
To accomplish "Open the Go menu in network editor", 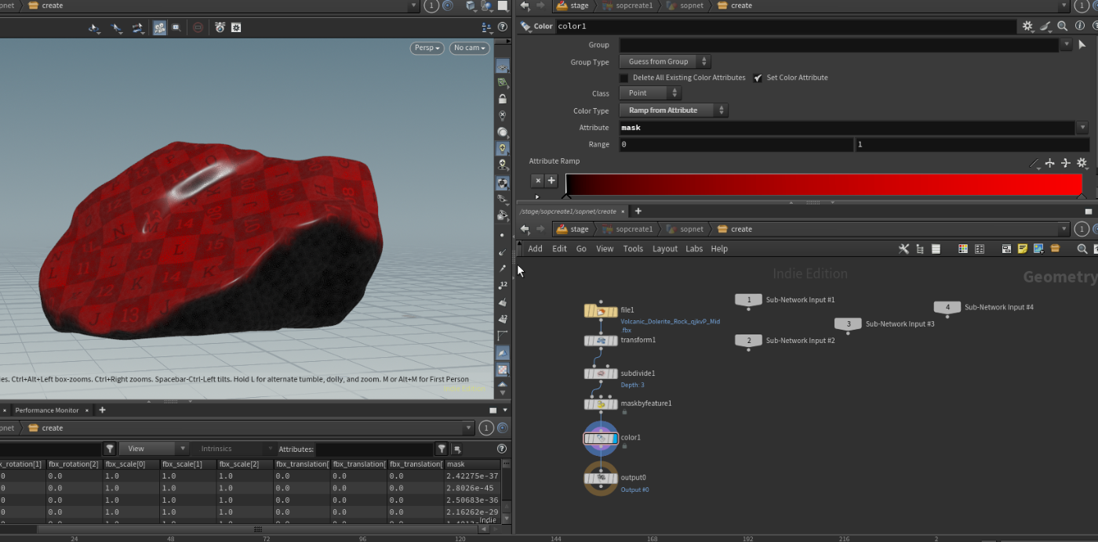I will (581, 249).
